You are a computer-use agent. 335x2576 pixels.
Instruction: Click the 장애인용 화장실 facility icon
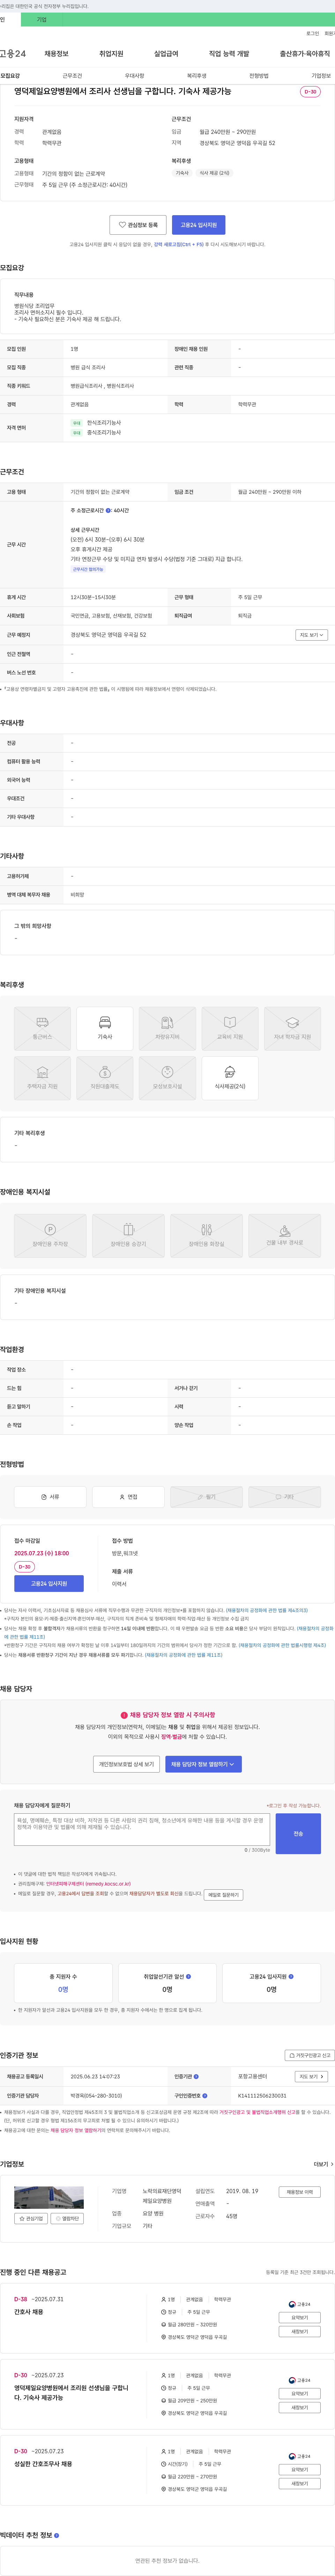click(x=206, y=1235)
